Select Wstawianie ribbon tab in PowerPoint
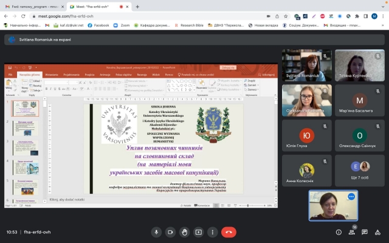 coord(52,75)
